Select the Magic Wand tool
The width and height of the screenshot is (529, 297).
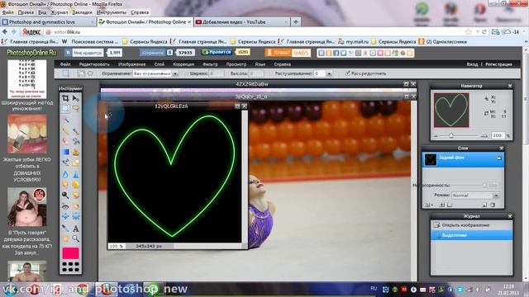(x=65, y=120)
